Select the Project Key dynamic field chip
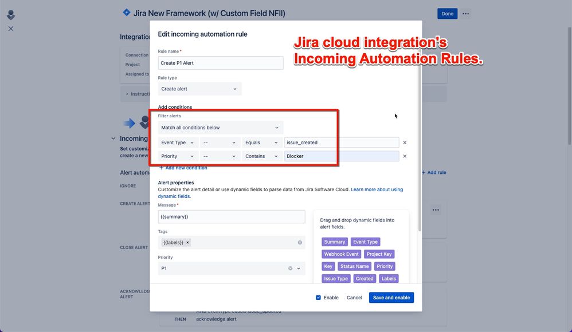 pos(379,254)
